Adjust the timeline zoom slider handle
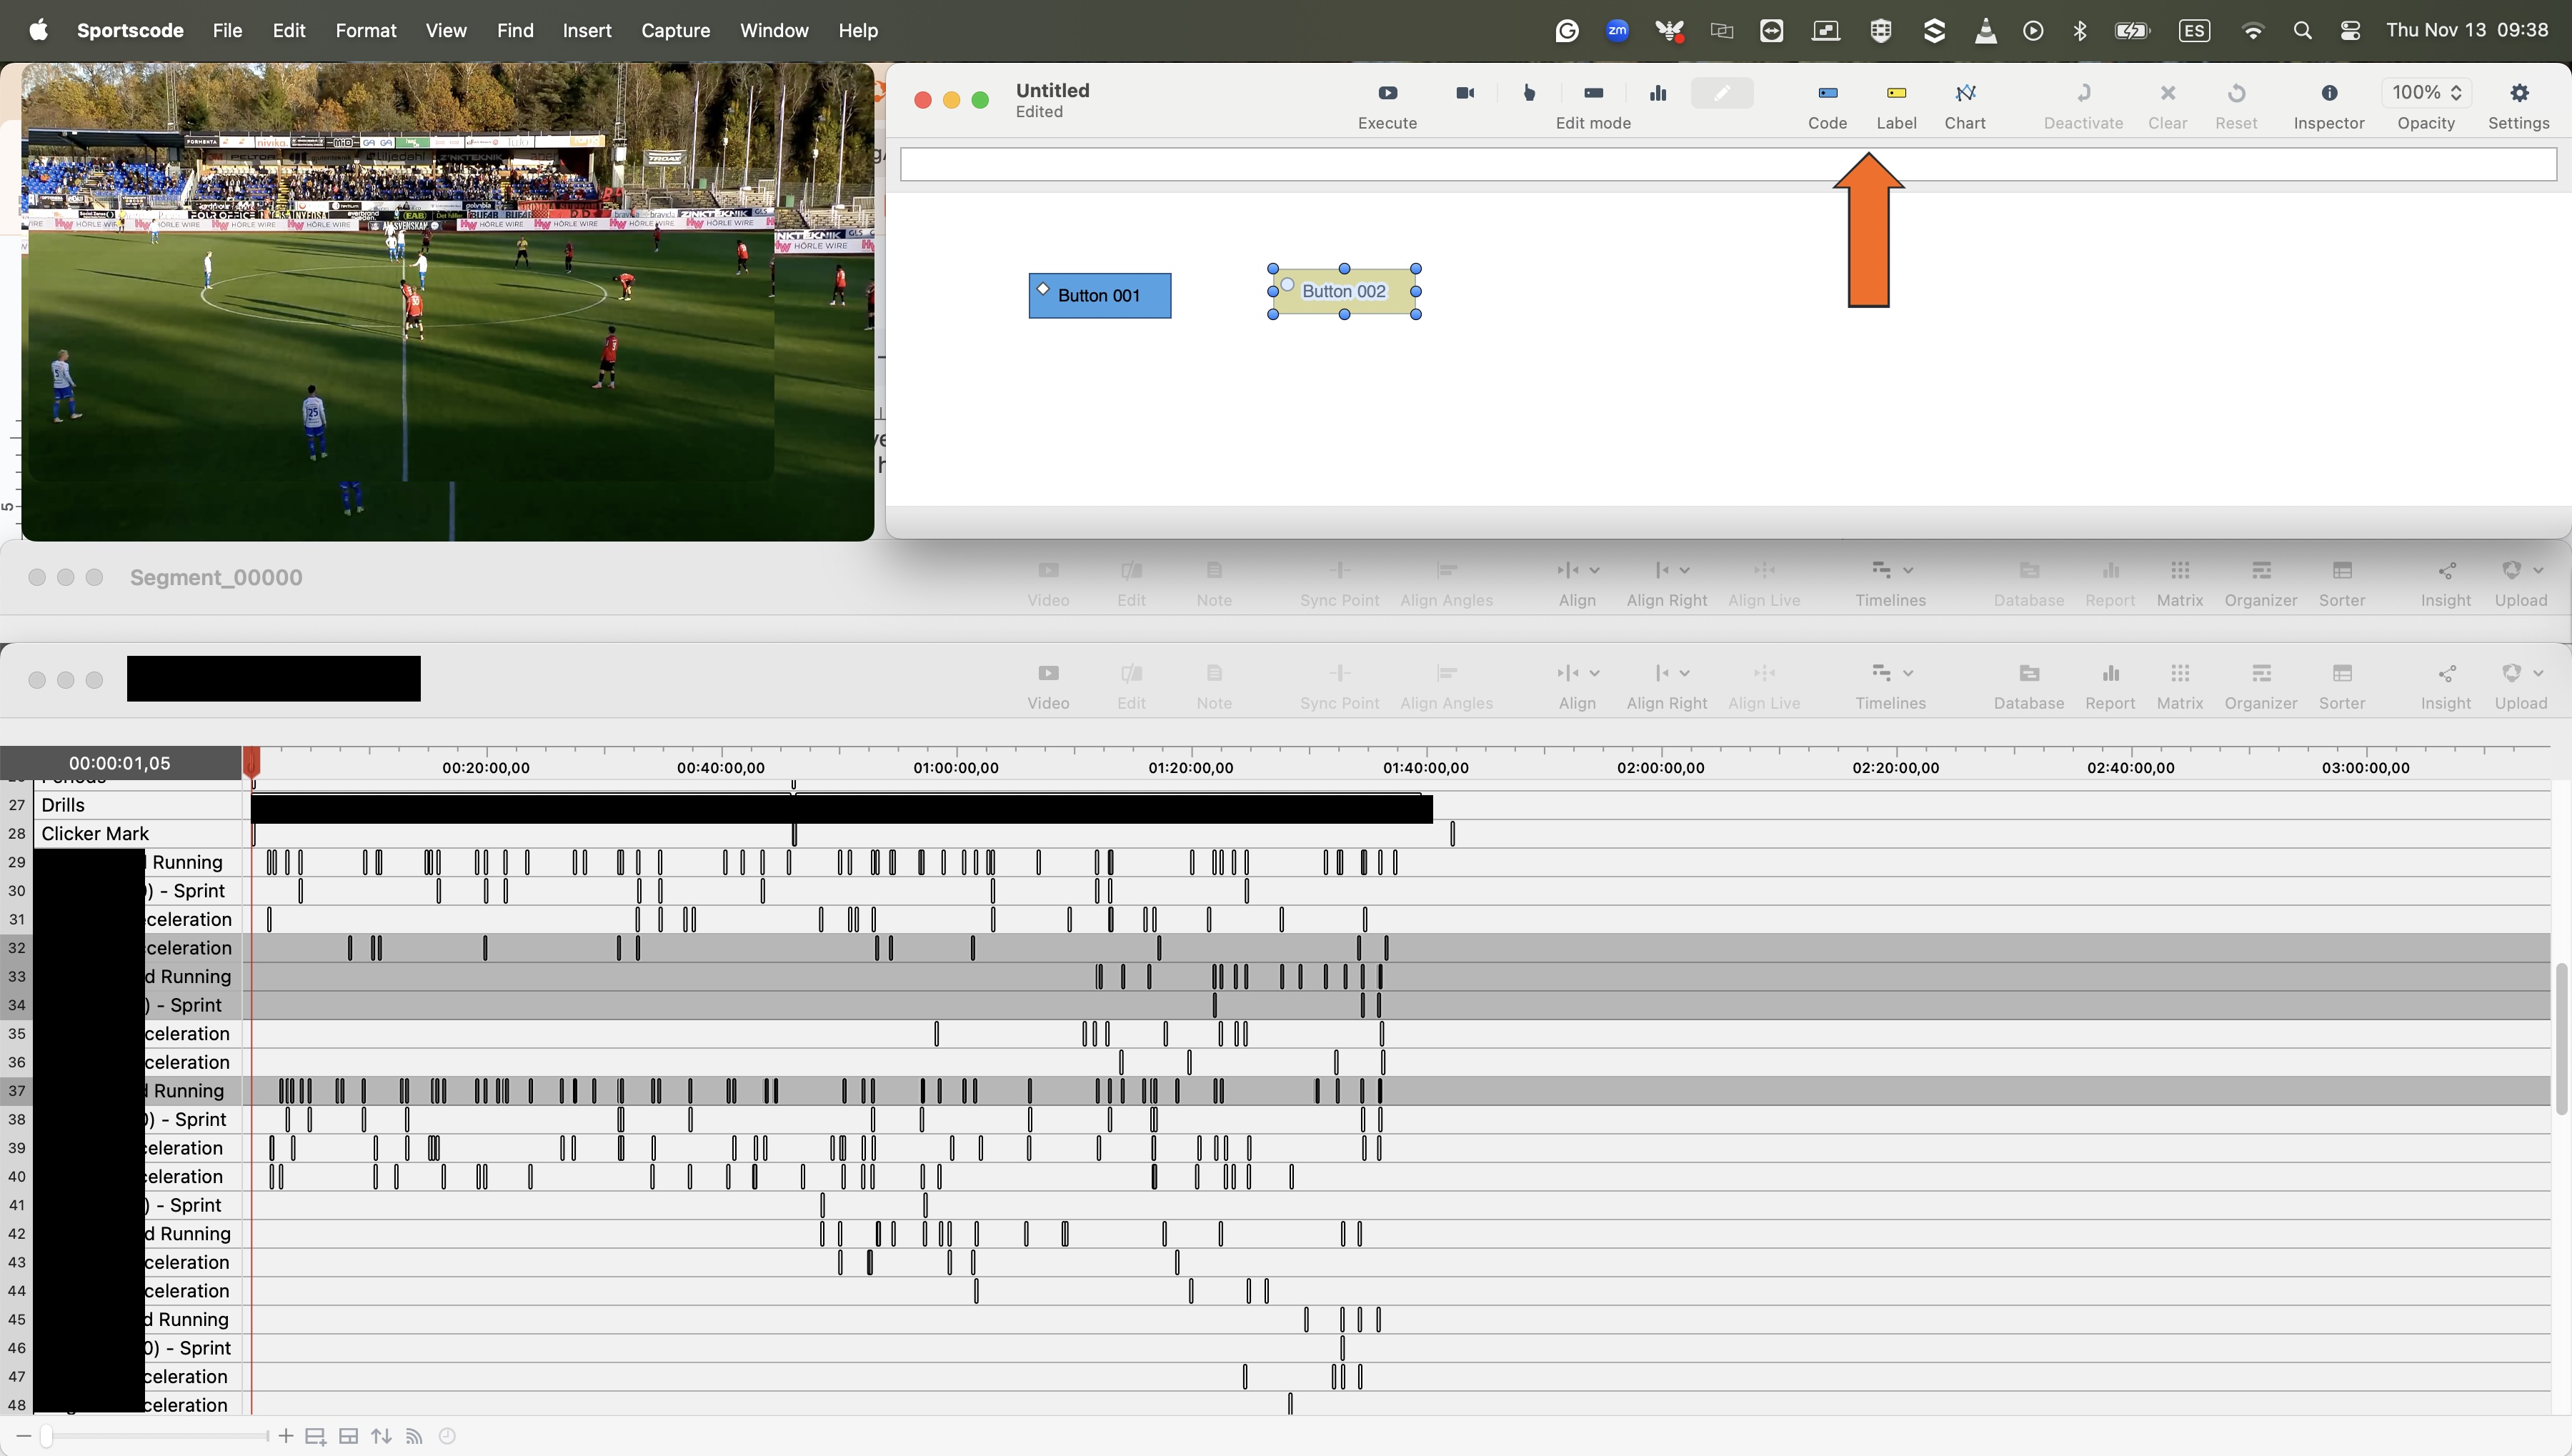Image resolution: width=2572 pixels, height=1456 pixels. [46, 1436]
